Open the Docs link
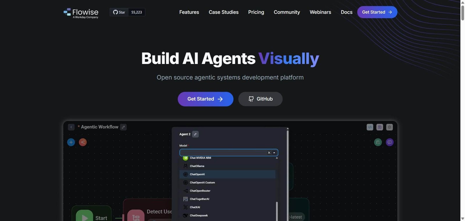This screenshot has width=465, height=221. point(346,12)
